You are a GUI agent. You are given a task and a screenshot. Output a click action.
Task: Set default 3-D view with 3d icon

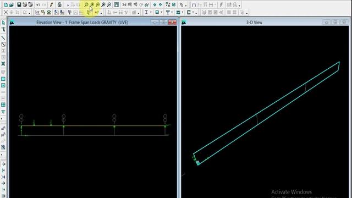(124, 4)
